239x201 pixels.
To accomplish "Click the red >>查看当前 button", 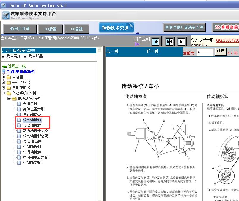I will pos(226,27).
